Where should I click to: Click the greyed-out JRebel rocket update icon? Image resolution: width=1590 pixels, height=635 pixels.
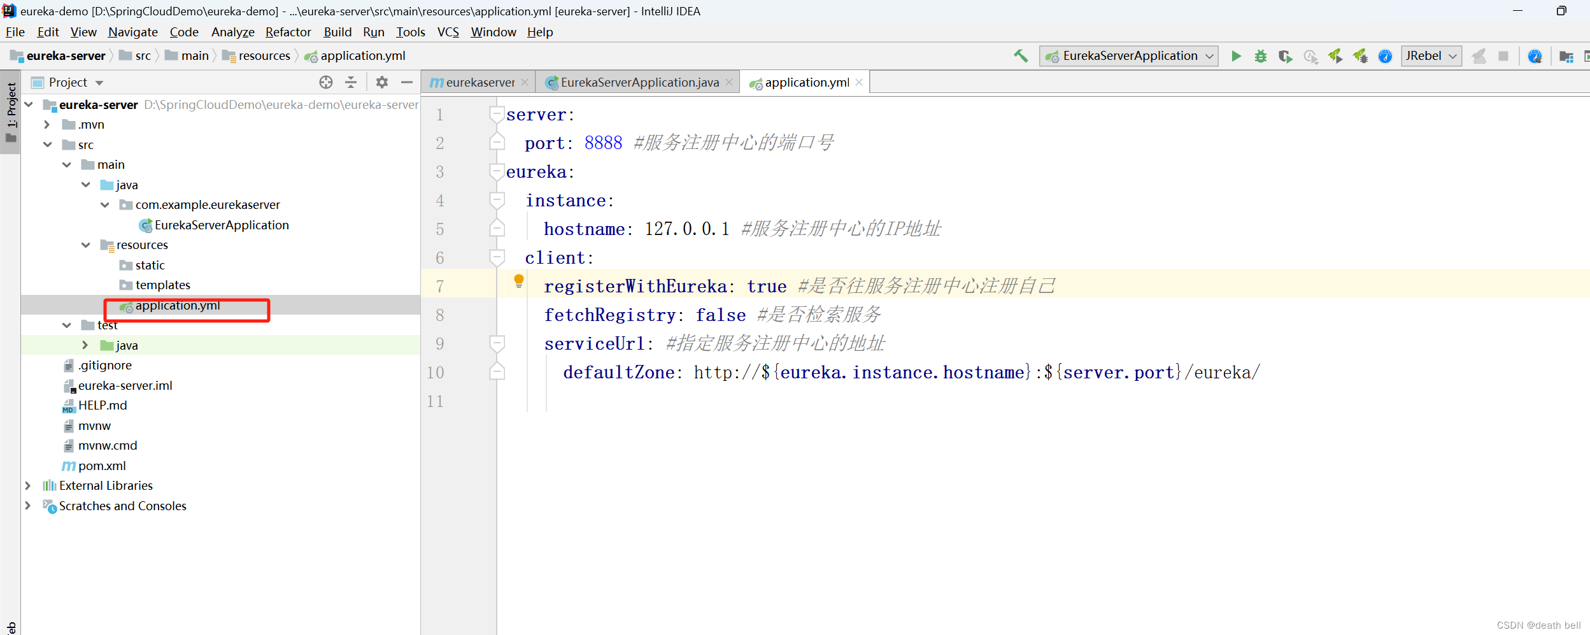(x=1479, y=56)
